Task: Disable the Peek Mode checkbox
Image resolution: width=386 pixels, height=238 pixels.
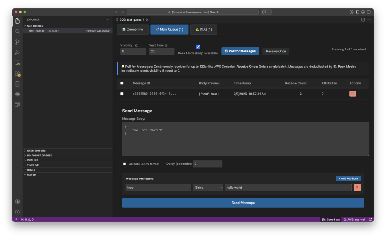Action: tap(198, 47)
